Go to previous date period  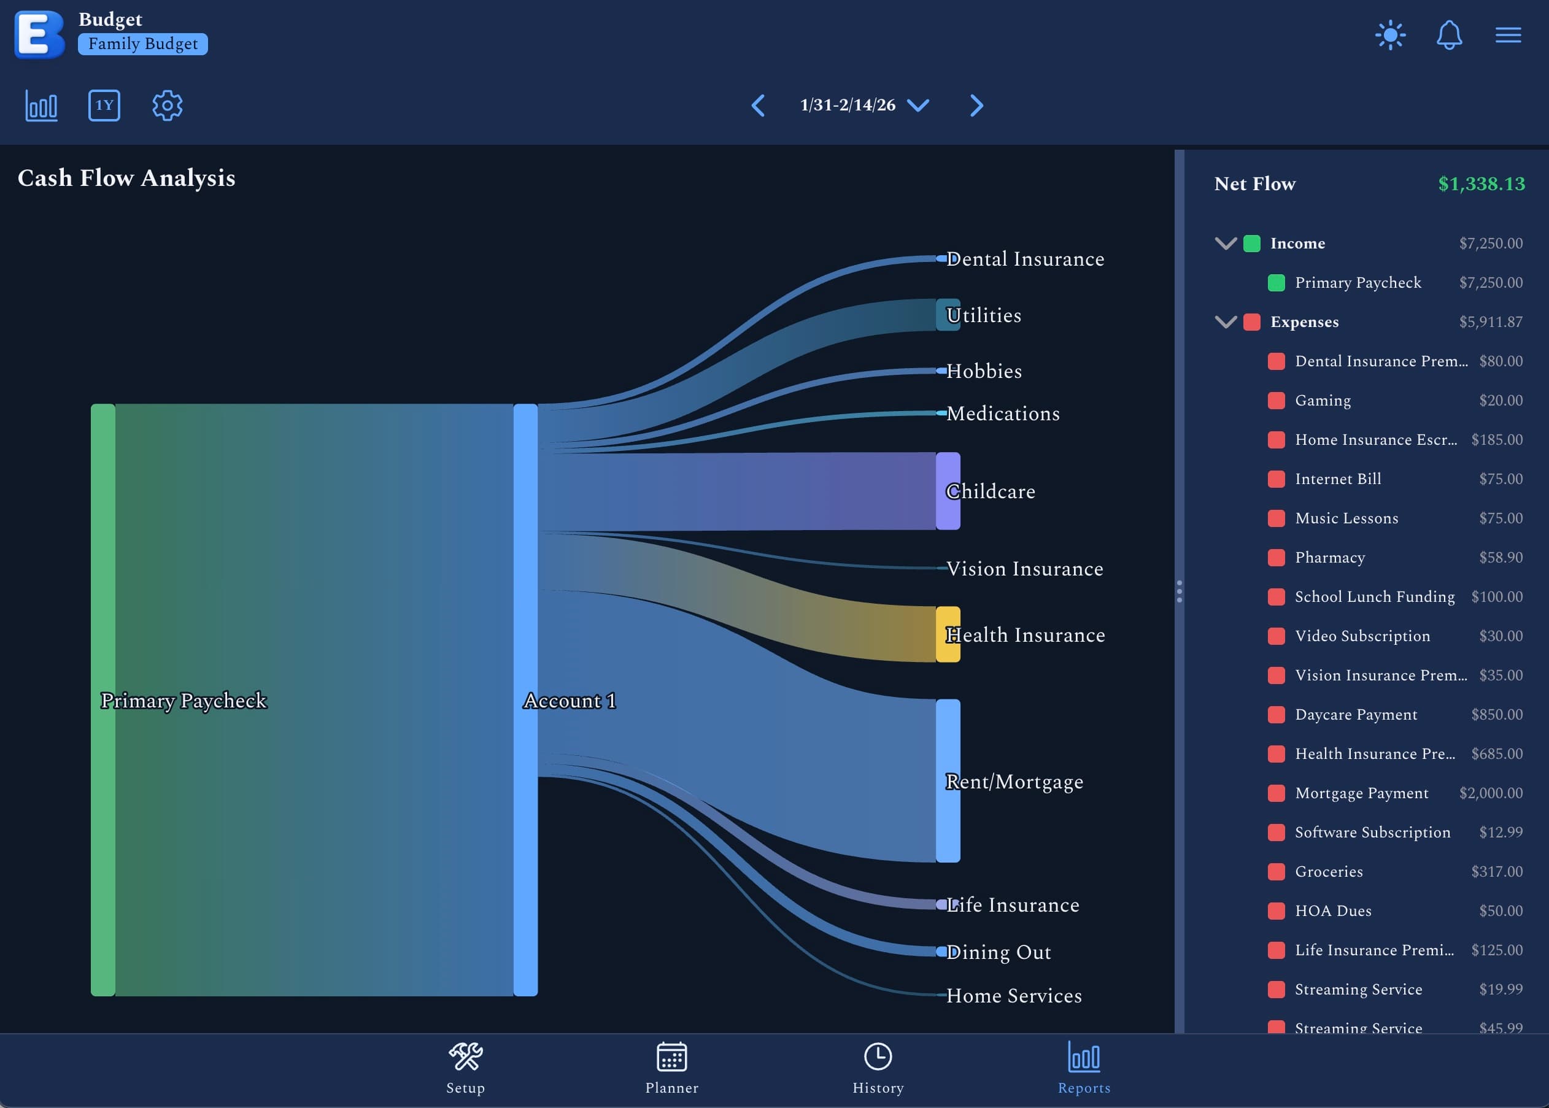[758, 106]
